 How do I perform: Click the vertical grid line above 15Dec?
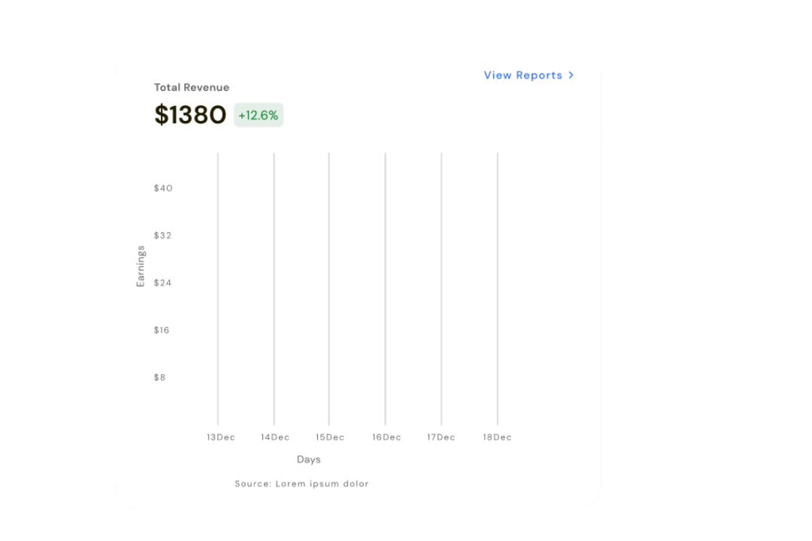pyautogui.click(x=329, y=286)
